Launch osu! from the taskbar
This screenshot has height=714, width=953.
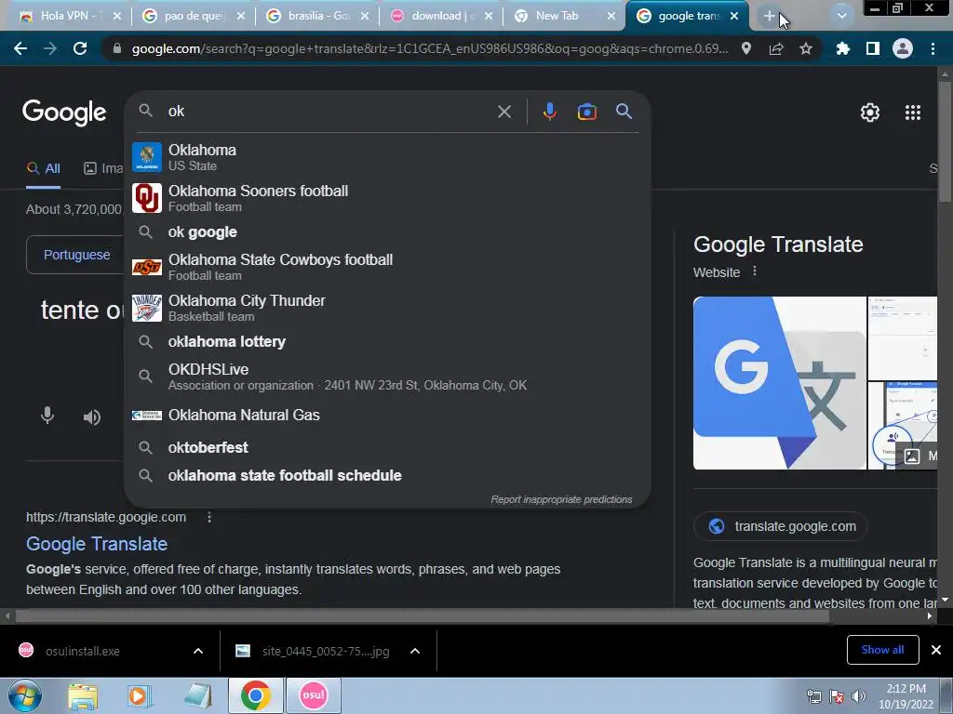coord(314,695)
